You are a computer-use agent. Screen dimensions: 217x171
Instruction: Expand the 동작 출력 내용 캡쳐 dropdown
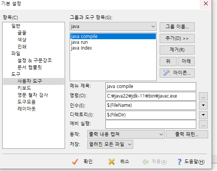(126, 134)
